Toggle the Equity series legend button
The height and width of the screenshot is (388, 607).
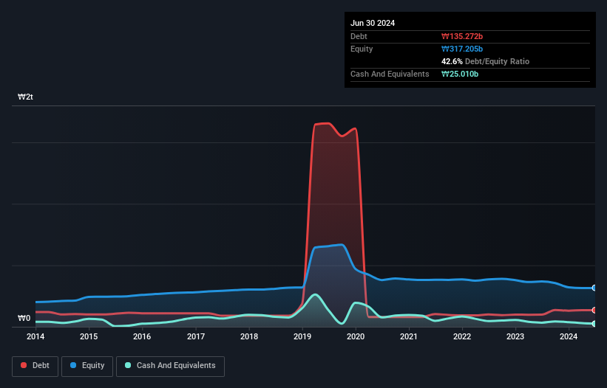click(87, 366)
